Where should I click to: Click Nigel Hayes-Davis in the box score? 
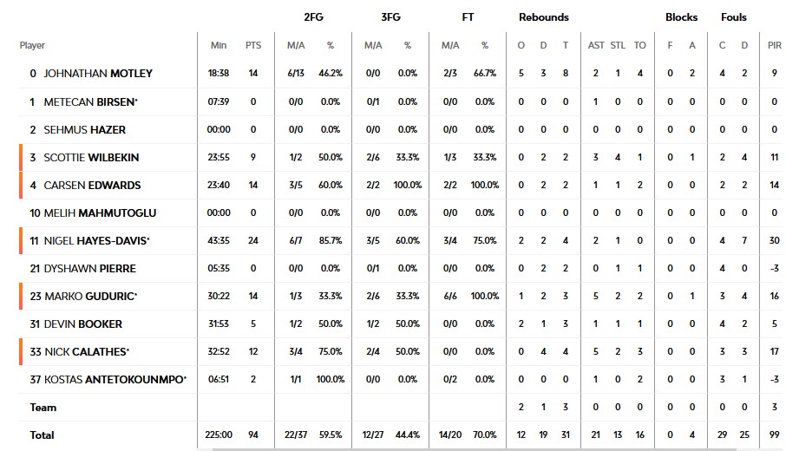click(96, 240)
